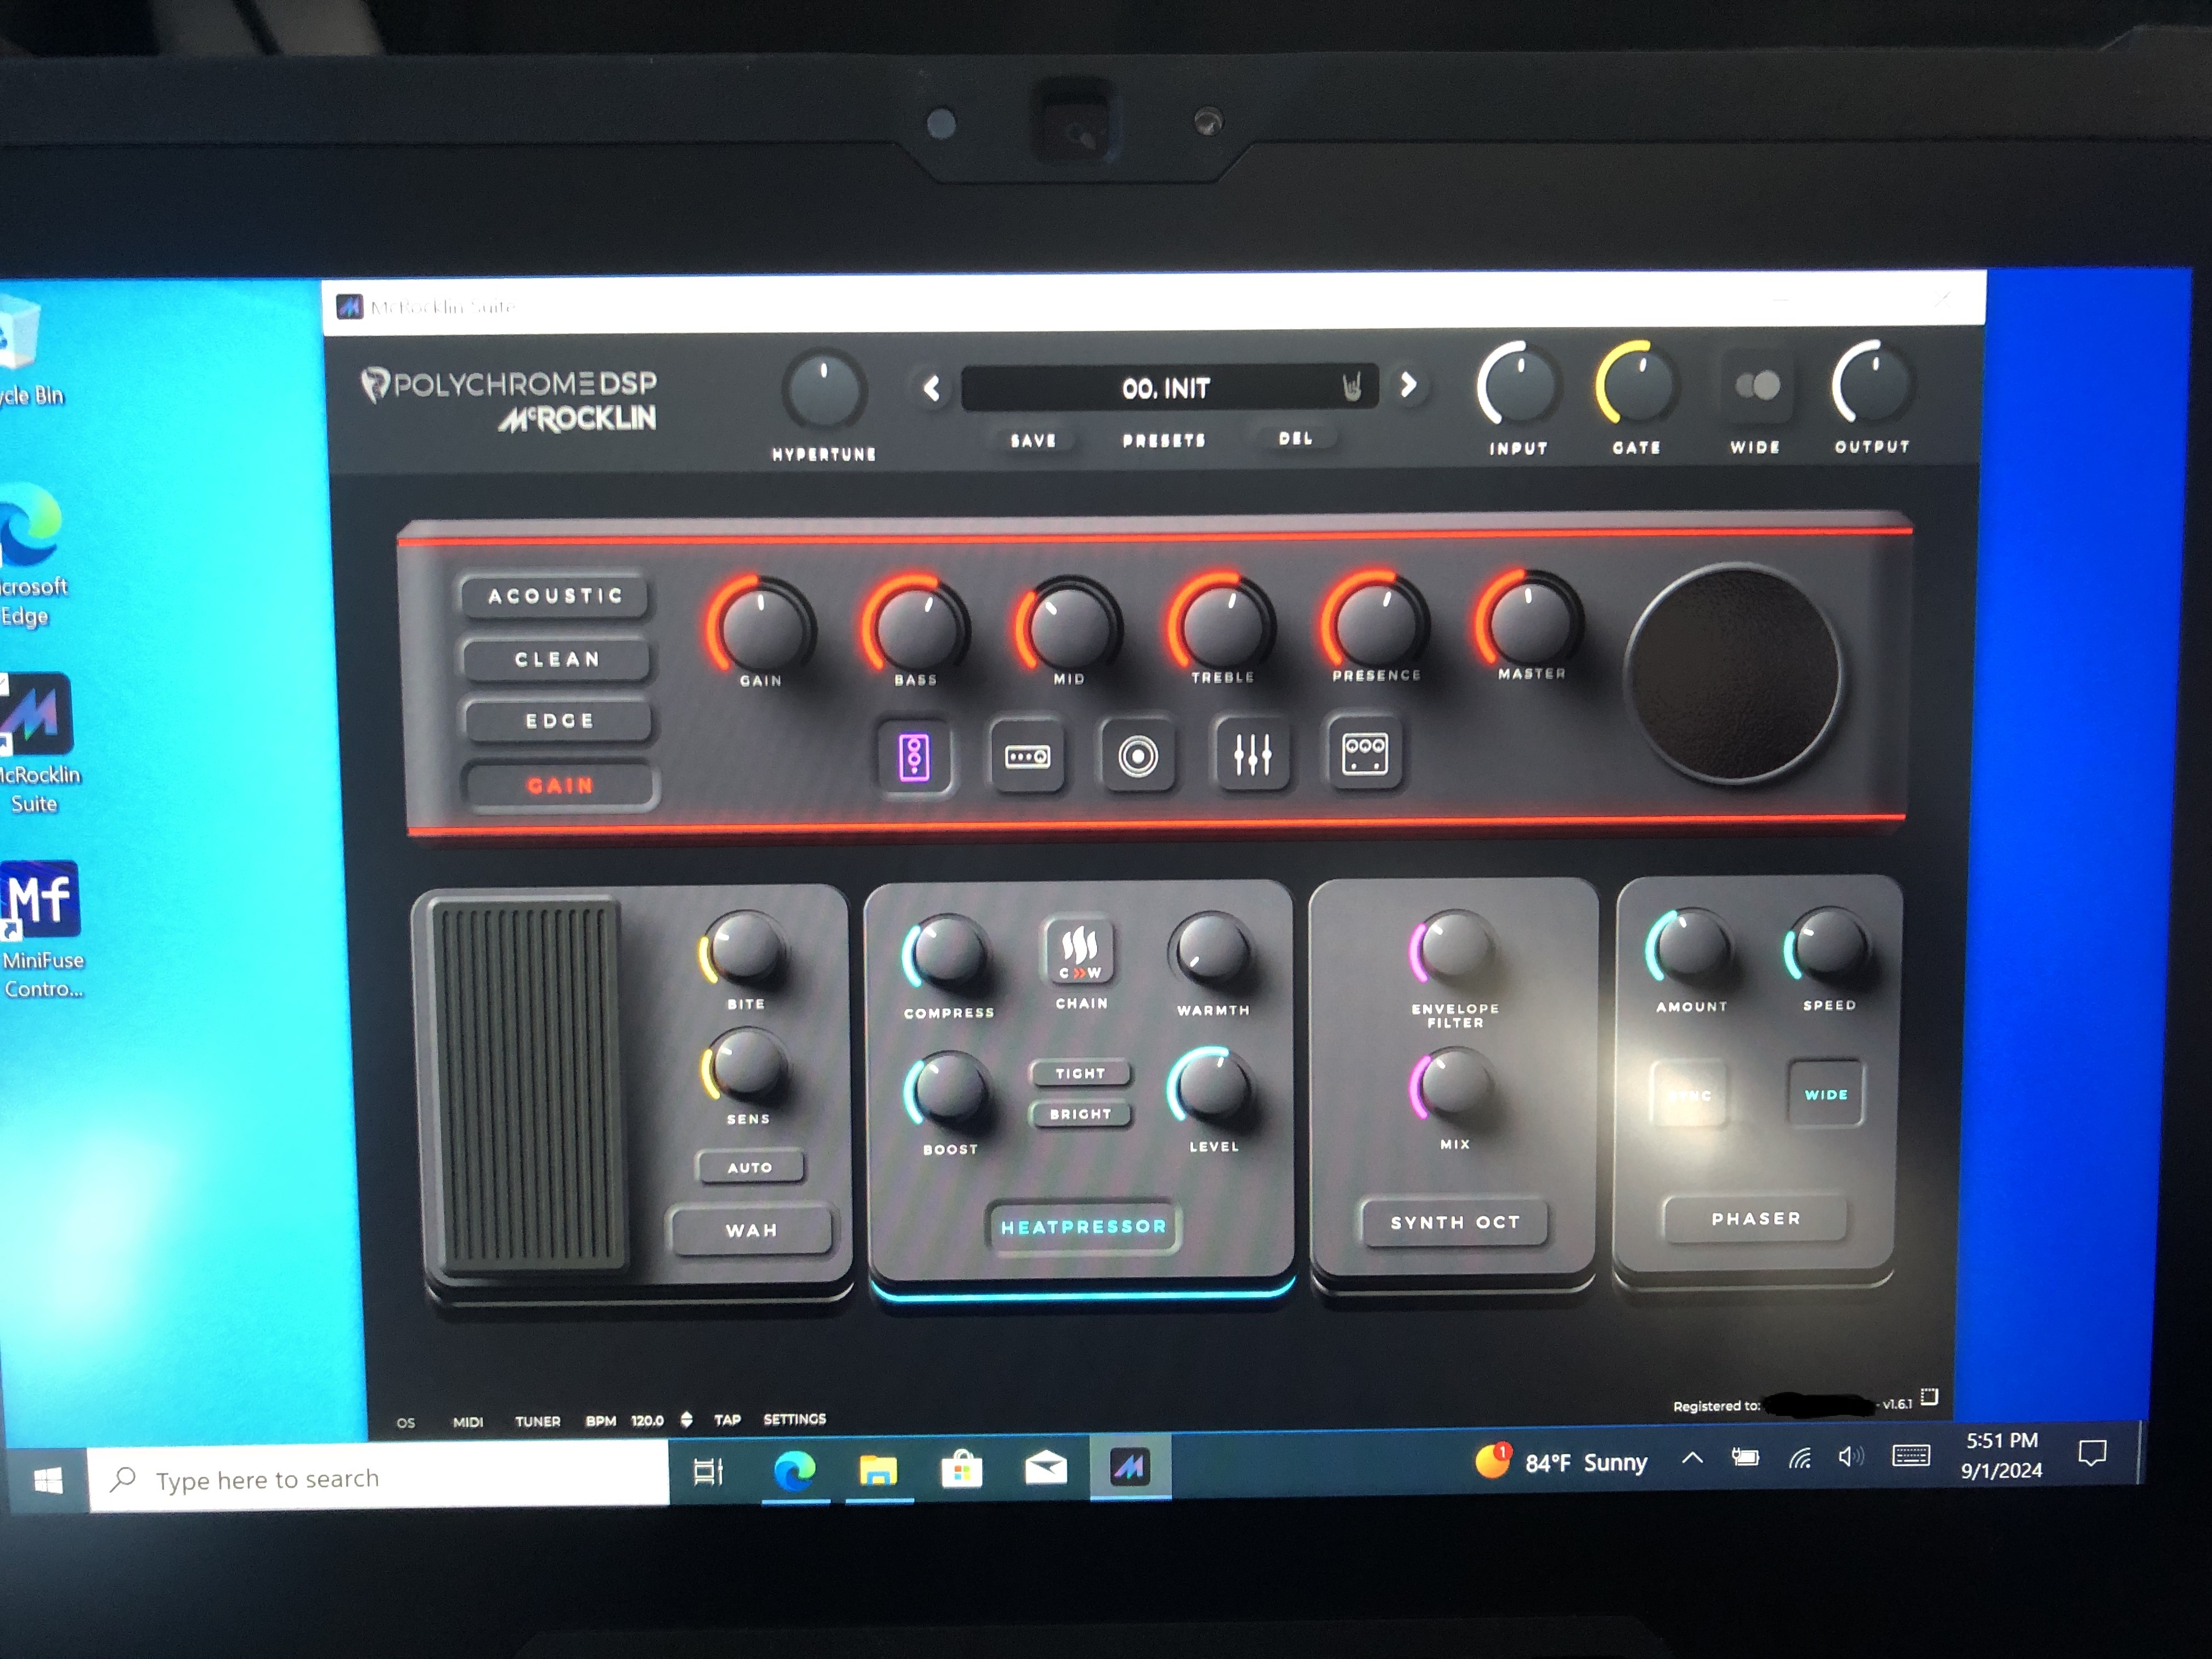Select the CLEAN amp channel
The width and height of the screenshot is (2212, 1659).
tap(556, 659)
